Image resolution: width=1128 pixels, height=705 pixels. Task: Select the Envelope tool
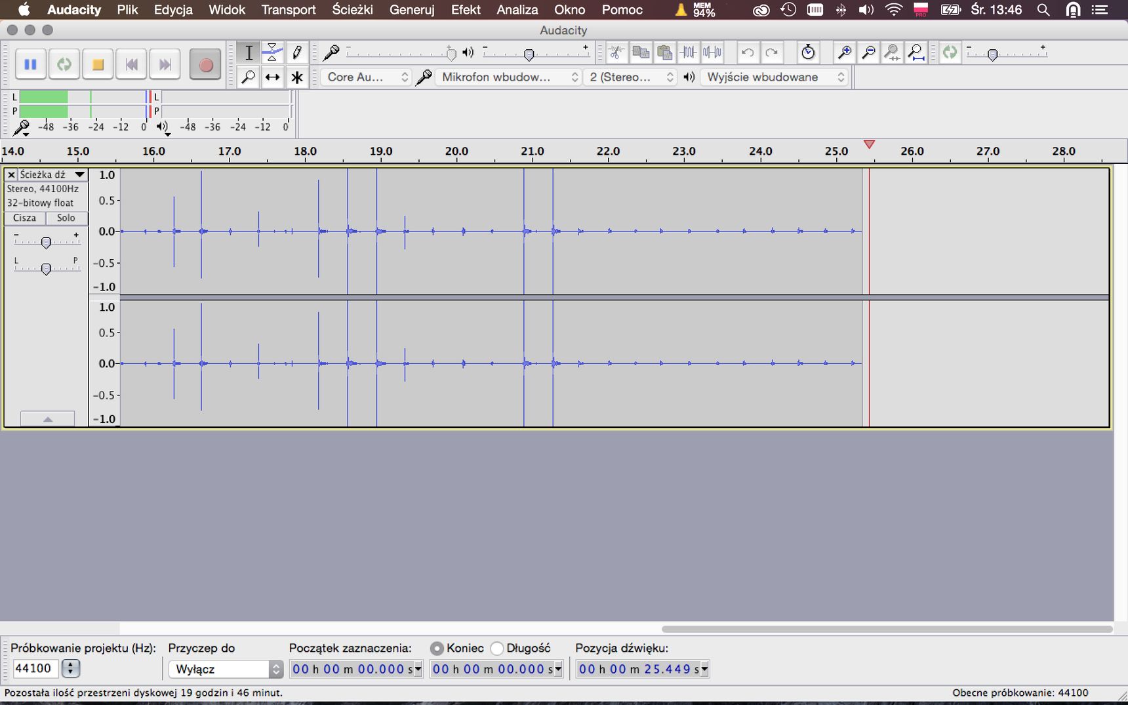point(272,52)
